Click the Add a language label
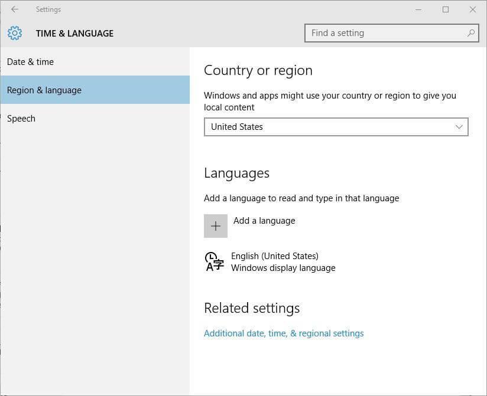This screenshot has height=396, width=487. pos(264,221)
